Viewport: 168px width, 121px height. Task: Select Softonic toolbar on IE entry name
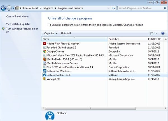59,75
